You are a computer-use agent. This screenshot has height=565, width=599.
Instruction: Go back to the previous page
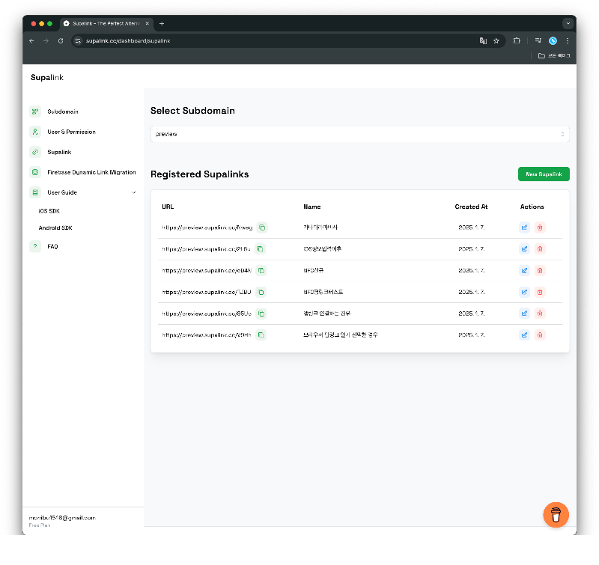[x=31, y=41]
